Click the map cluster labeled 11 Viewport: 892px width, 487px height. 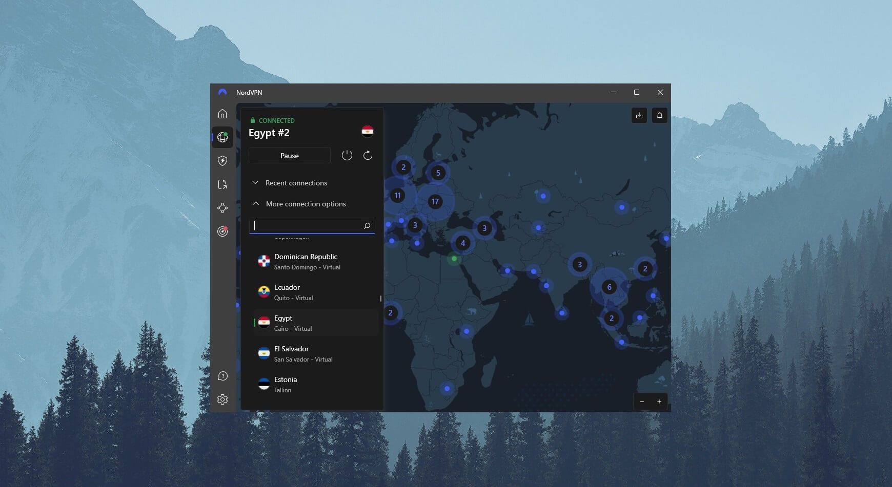(397, 195)
